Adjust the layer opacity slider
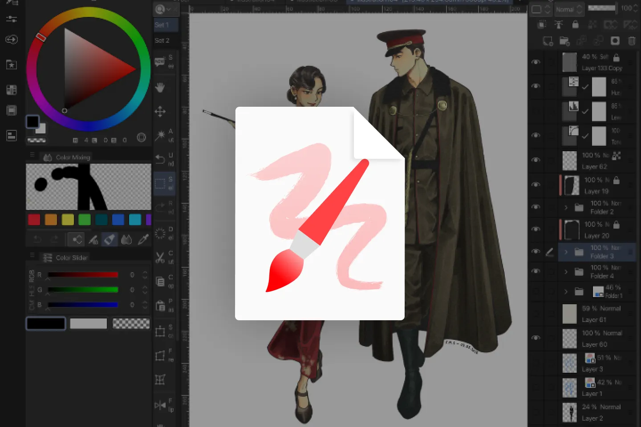The height and width of the screenshot is (427, 641). 602,8
